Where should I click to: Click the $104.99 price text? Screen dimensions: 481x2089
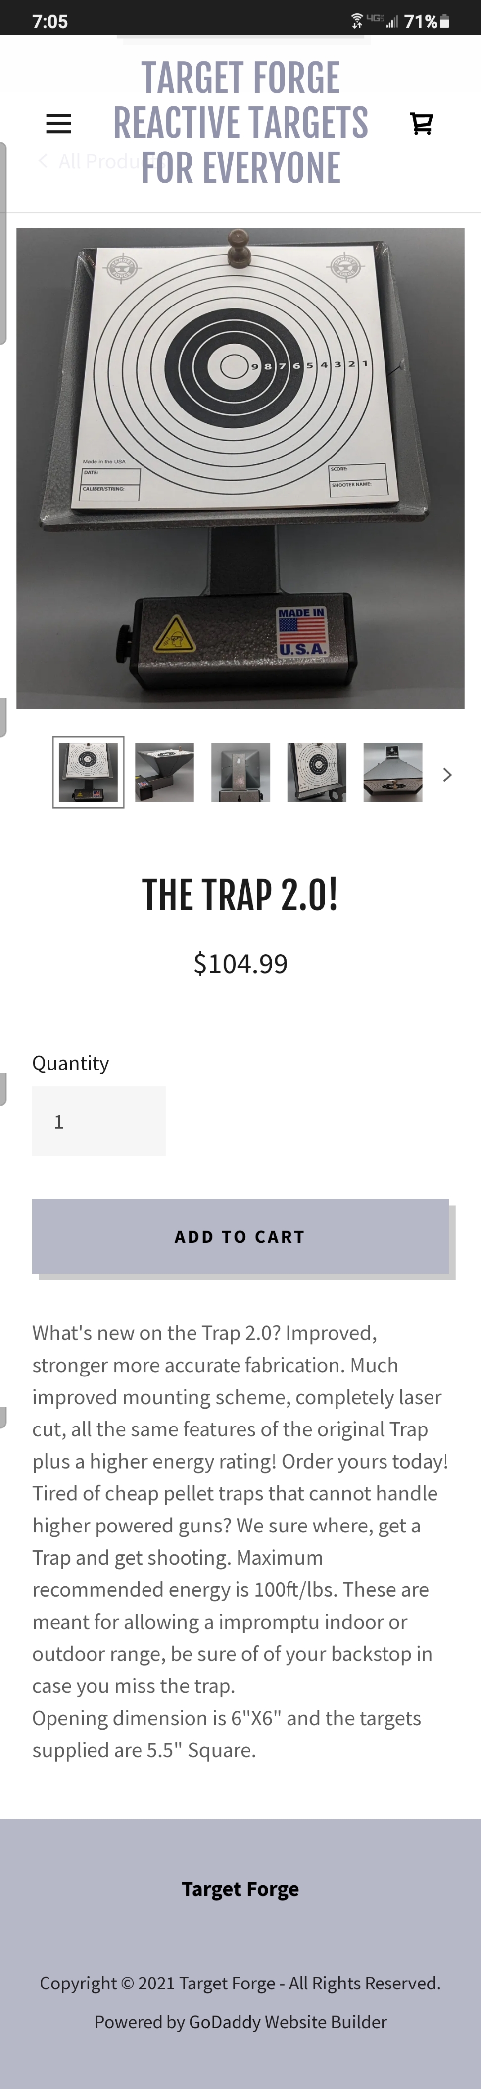(241, 964)
